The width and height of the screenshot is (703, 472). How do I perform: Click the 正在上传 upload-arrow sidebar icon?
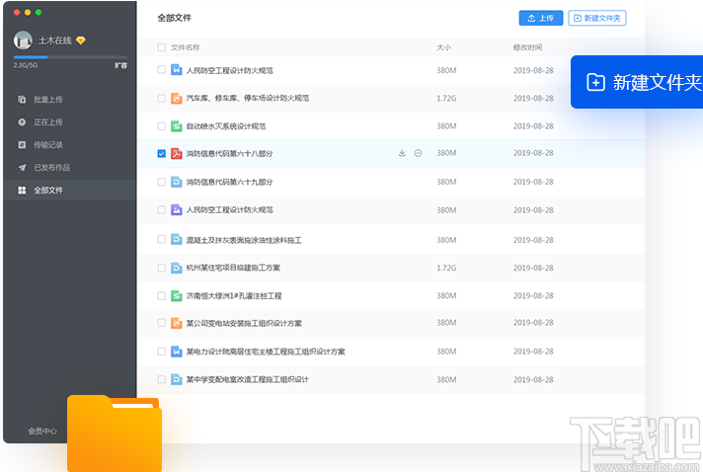(x=22, y=121)
